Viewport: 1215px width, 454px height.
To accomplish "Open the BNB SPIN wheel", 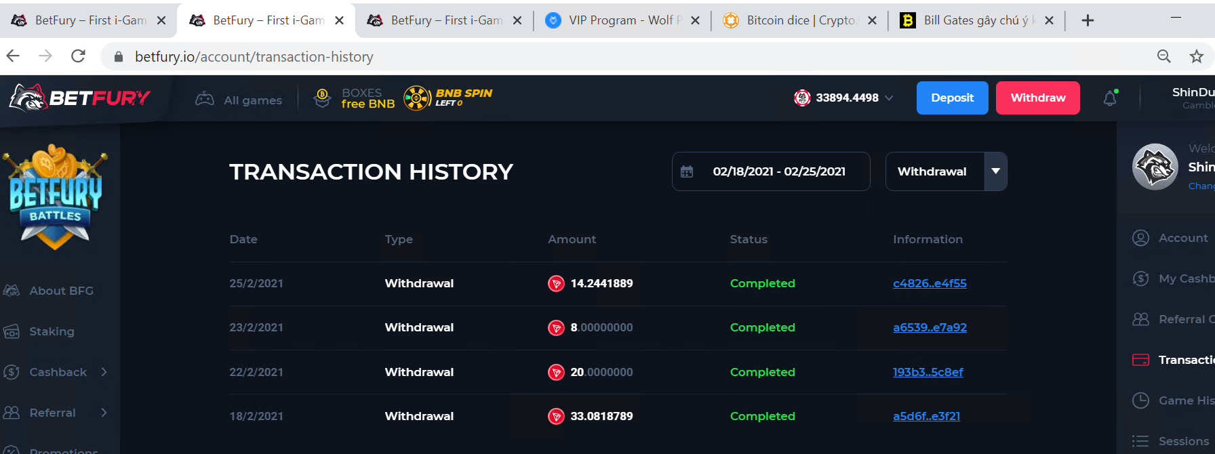I will pyautogui.click(x=448, y=98).
